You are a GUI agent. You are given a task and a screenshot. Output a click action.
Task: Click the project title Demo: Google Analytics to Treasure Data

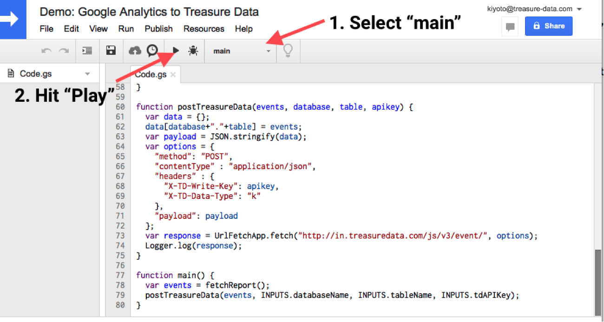click(149, 12)
